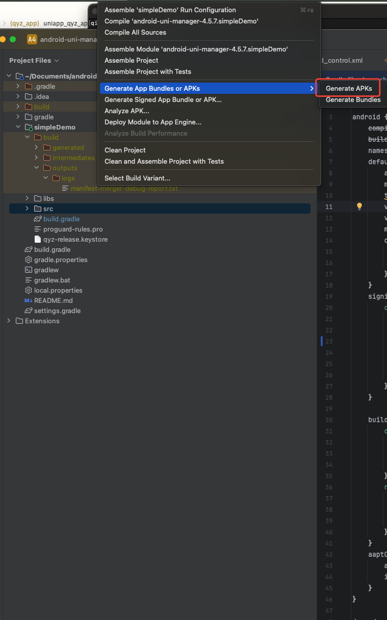
Task: Click Generate APKs in submenu
Action: click(x=349, y=88)
